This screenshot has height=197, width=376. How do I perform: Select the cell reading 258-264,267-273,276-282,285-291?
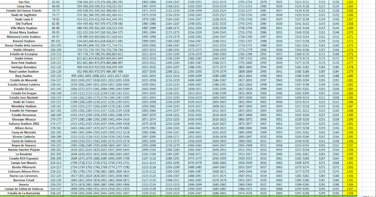100,2
